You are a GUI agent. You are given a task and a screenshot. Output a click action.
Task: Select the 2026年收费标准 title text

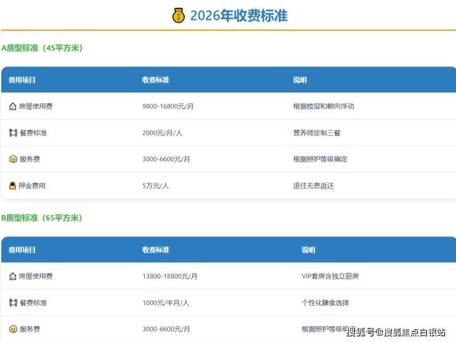pos(238,15)
